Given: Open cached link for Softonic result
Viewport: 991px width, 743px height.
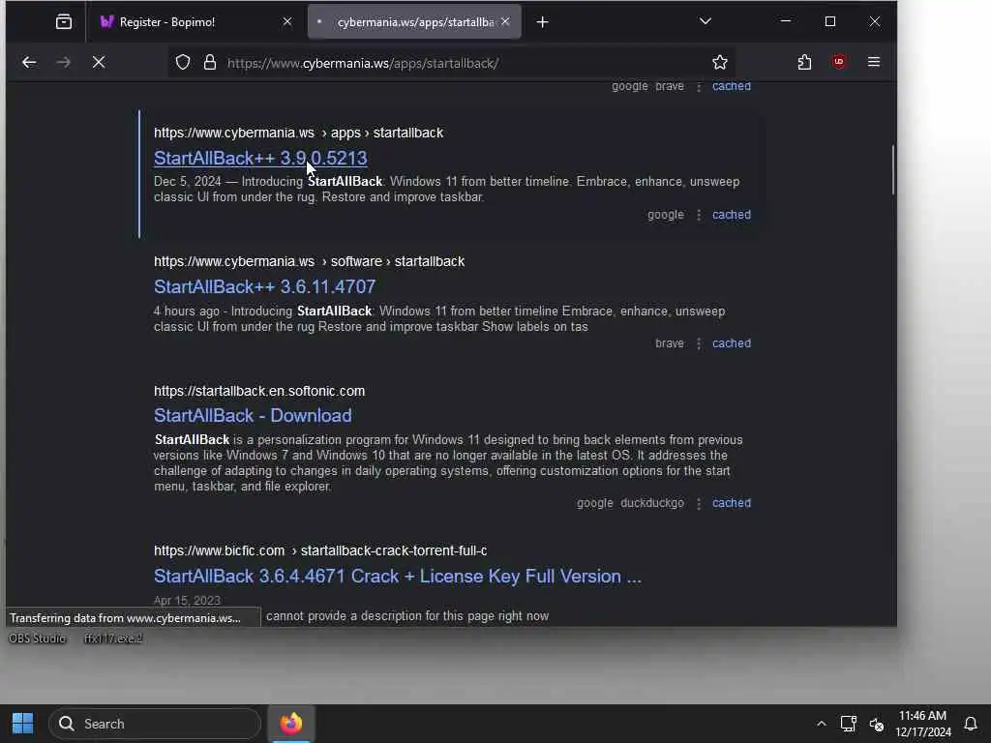Looking at the screenshot, I should pyautogui.click(x=732, y=503).
